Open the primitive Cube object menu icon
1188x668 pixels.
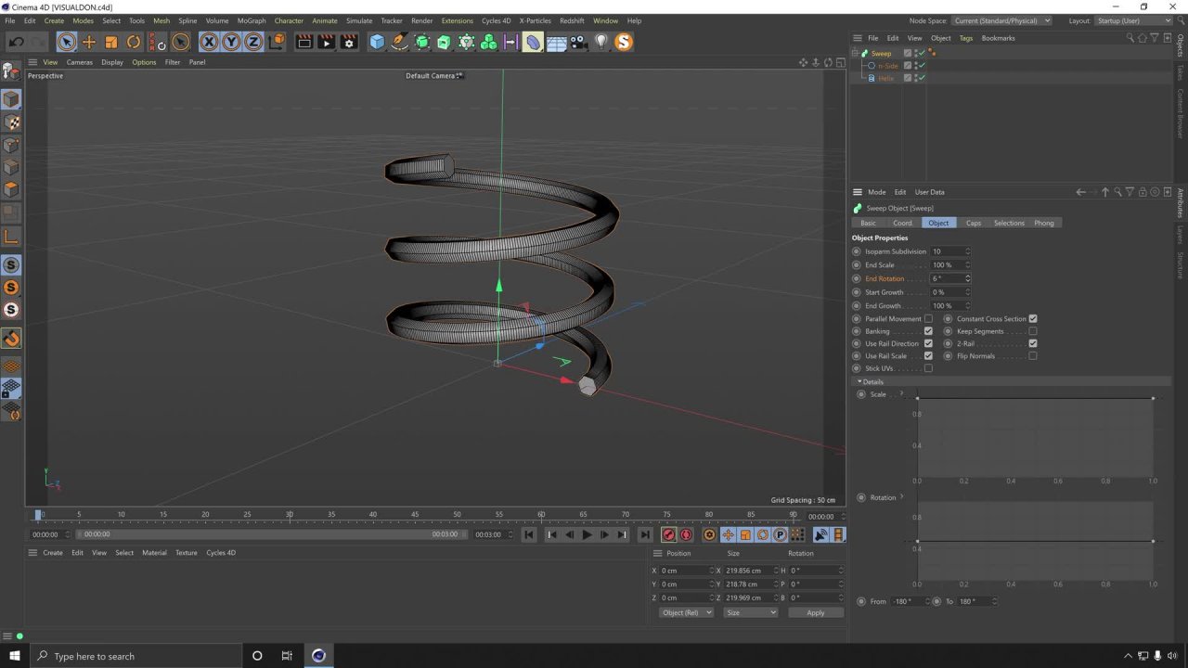click(377, 42)
